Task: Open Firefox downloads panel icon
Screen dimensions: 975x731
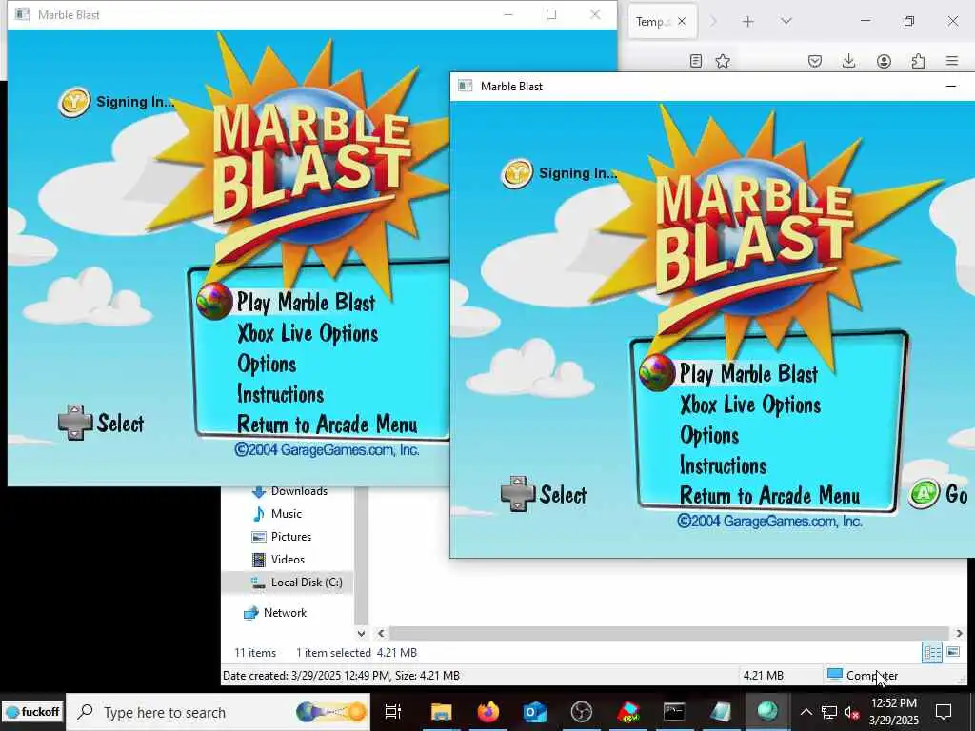Action: (x=848, y=61)
